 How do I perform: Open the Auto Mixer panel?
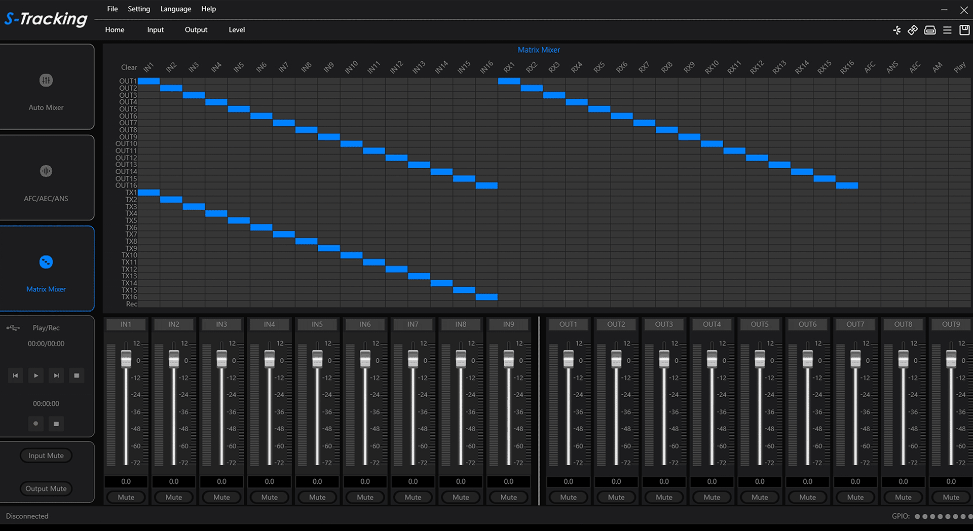[46, 87]
